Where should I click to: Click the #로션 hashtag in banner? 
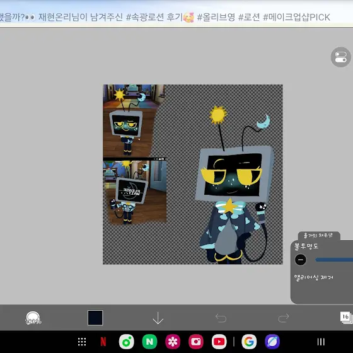tap(249, 18)
